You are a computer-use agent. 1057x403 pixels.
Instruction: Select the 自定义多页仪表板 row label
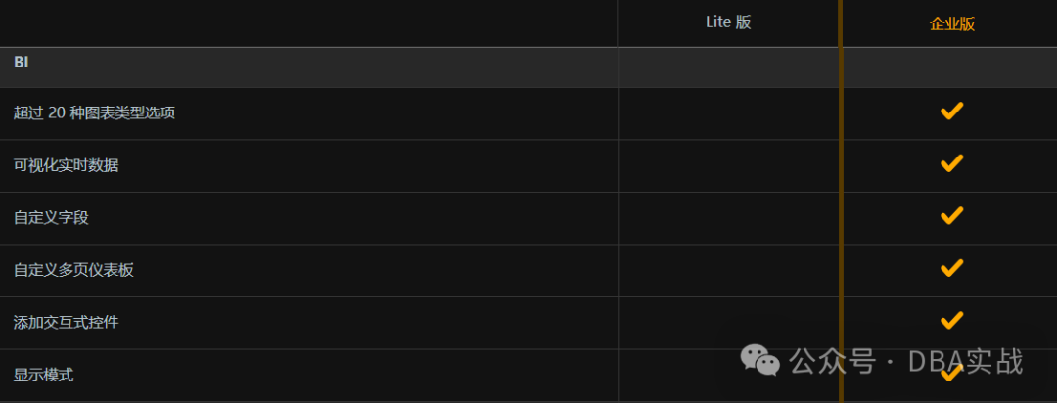73,270
